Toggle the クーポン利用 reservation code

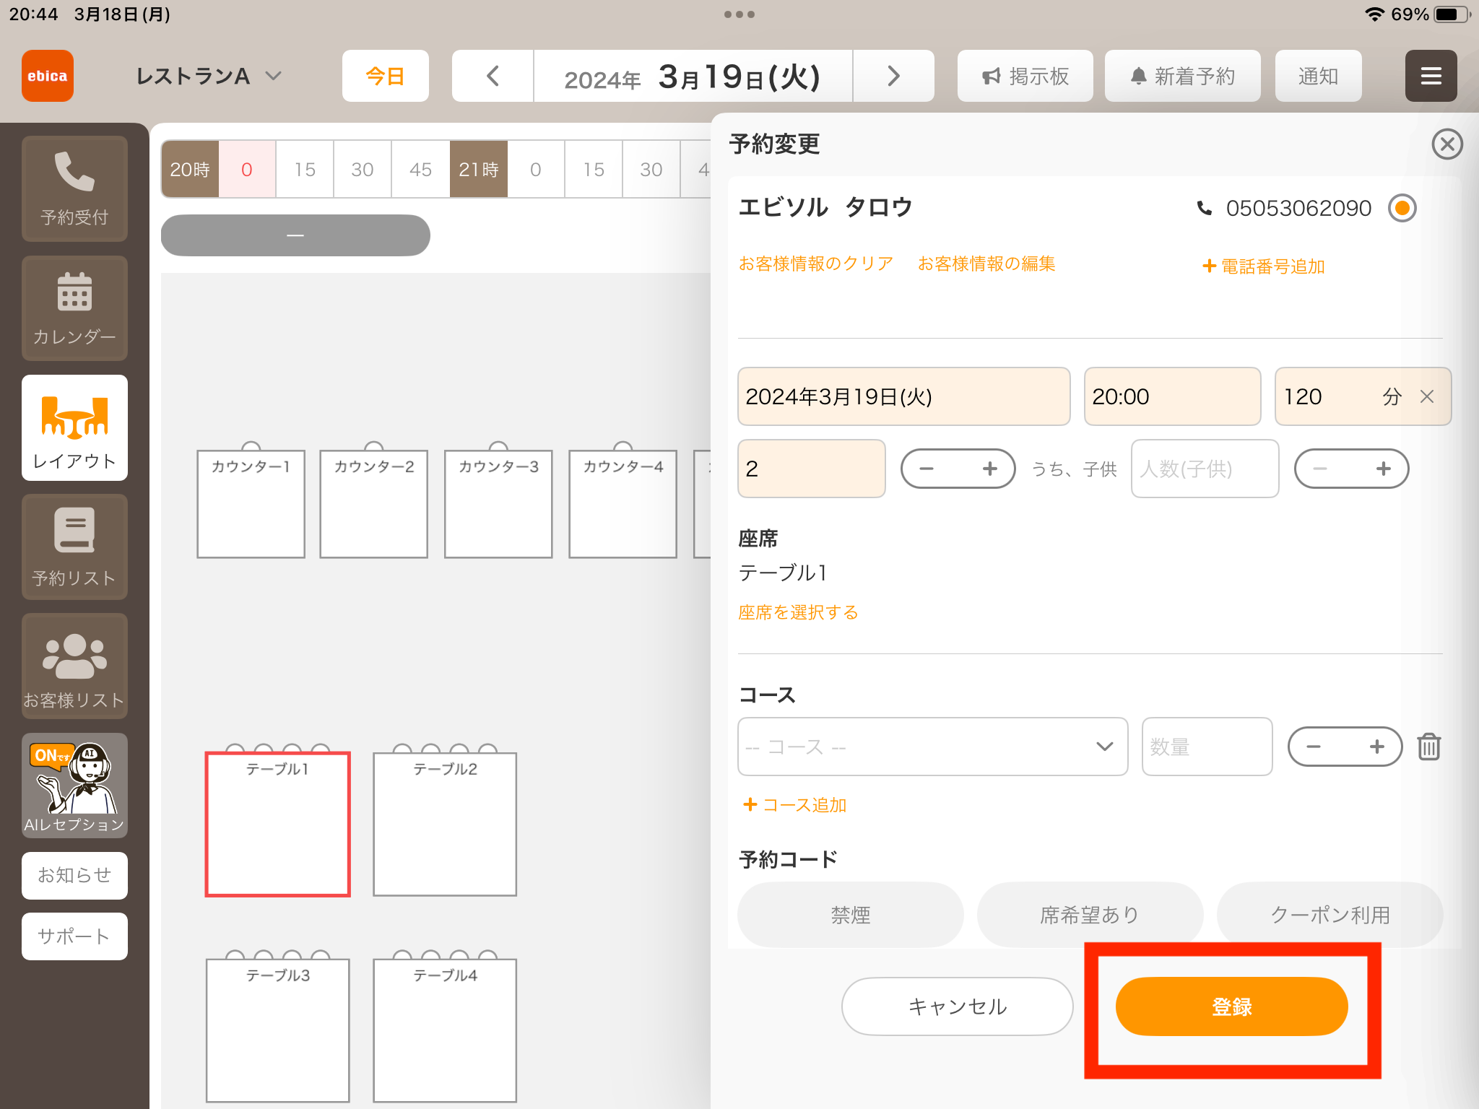click(1330, 915)
